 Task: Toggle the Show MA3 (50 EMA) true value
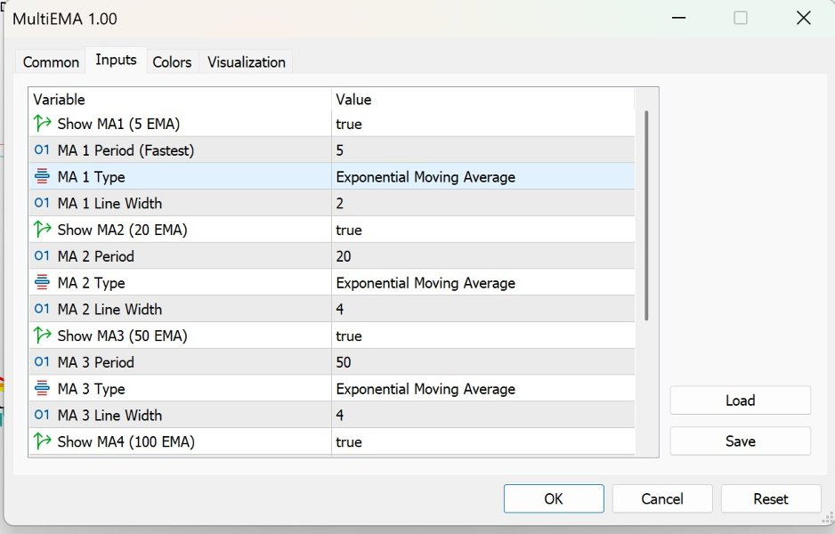point(349,336)
